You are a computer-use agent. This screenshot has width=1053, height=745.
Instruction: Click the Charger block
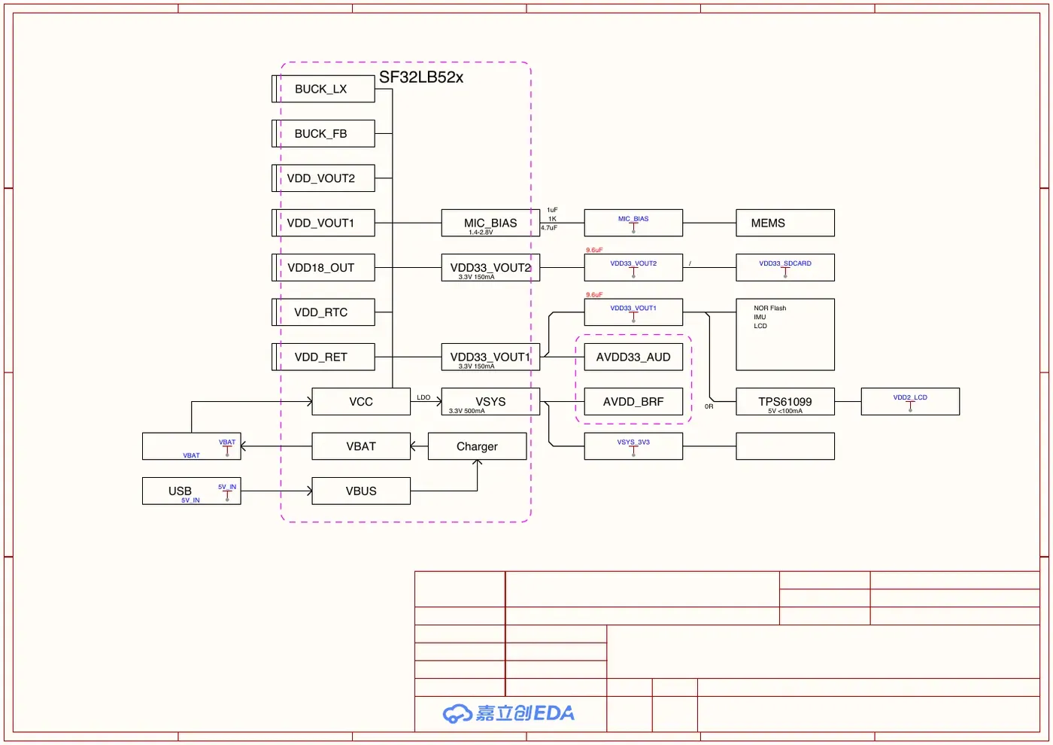(x=478, y=446)
